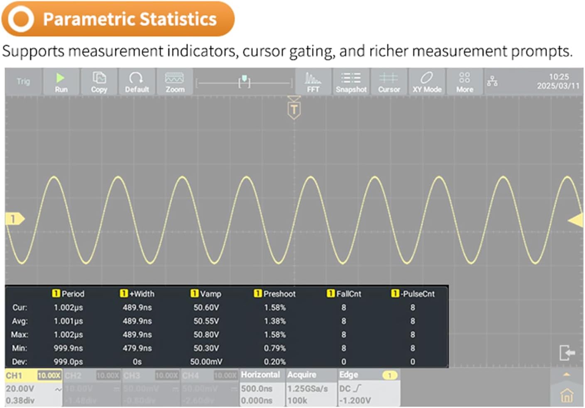Open the More options menu

(x=465, y=82)
